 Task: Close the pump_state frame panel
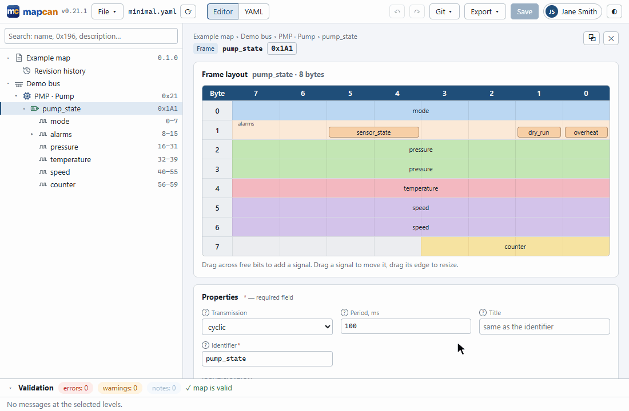pyautogui.click(x=611, y=38)
